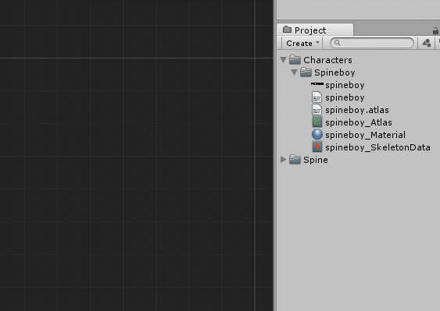Open the Create dropdown menu
Image resolution: width=440 pixels, height=311 pixels.
coord(302,43)
